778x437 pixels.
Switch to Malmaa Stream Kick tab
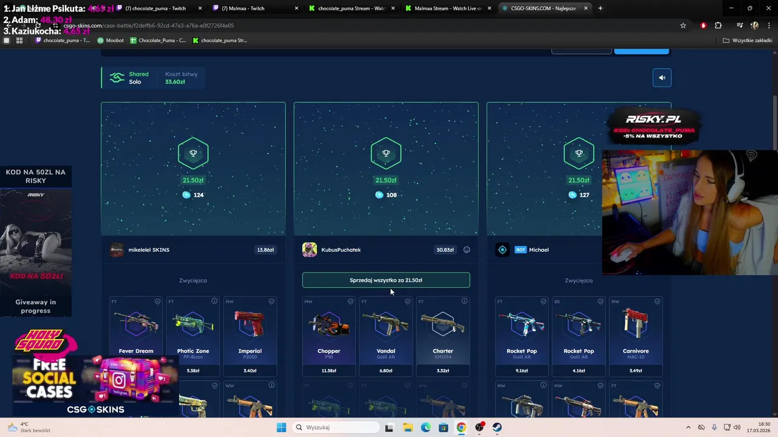447,8
